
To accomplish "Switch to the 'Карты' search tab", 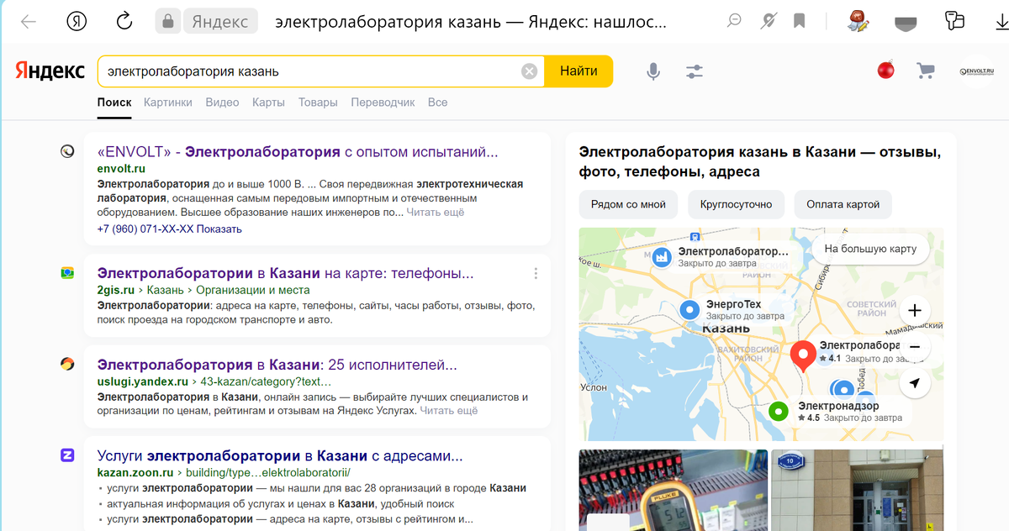I will pos(268,101).
